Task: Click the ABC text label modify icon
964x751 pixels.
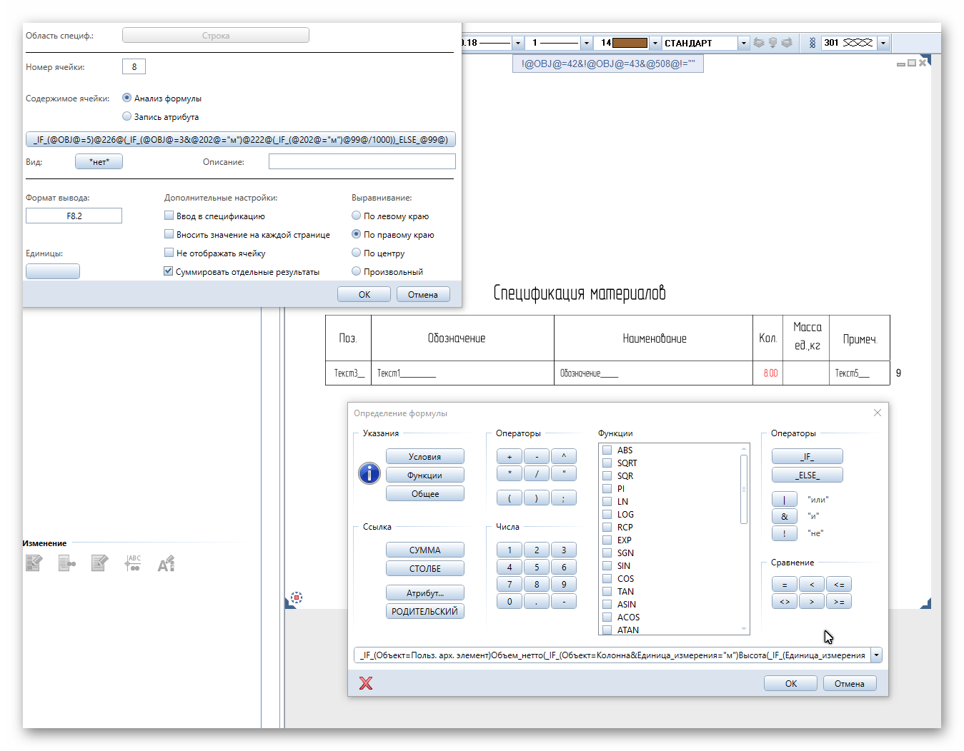Action: pos(132,563)
